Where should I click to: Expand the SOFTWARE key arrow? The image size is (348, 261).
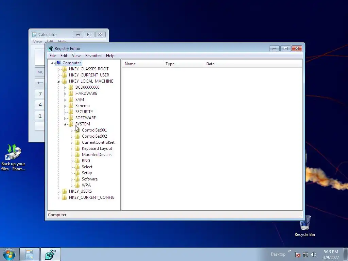tap(65, 118)
